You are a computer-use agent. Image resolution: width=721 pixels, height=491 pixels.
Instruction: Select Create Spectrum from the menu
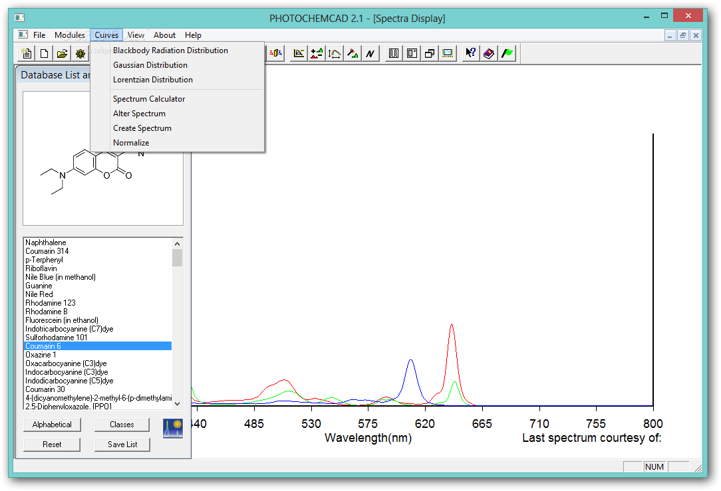178,129
